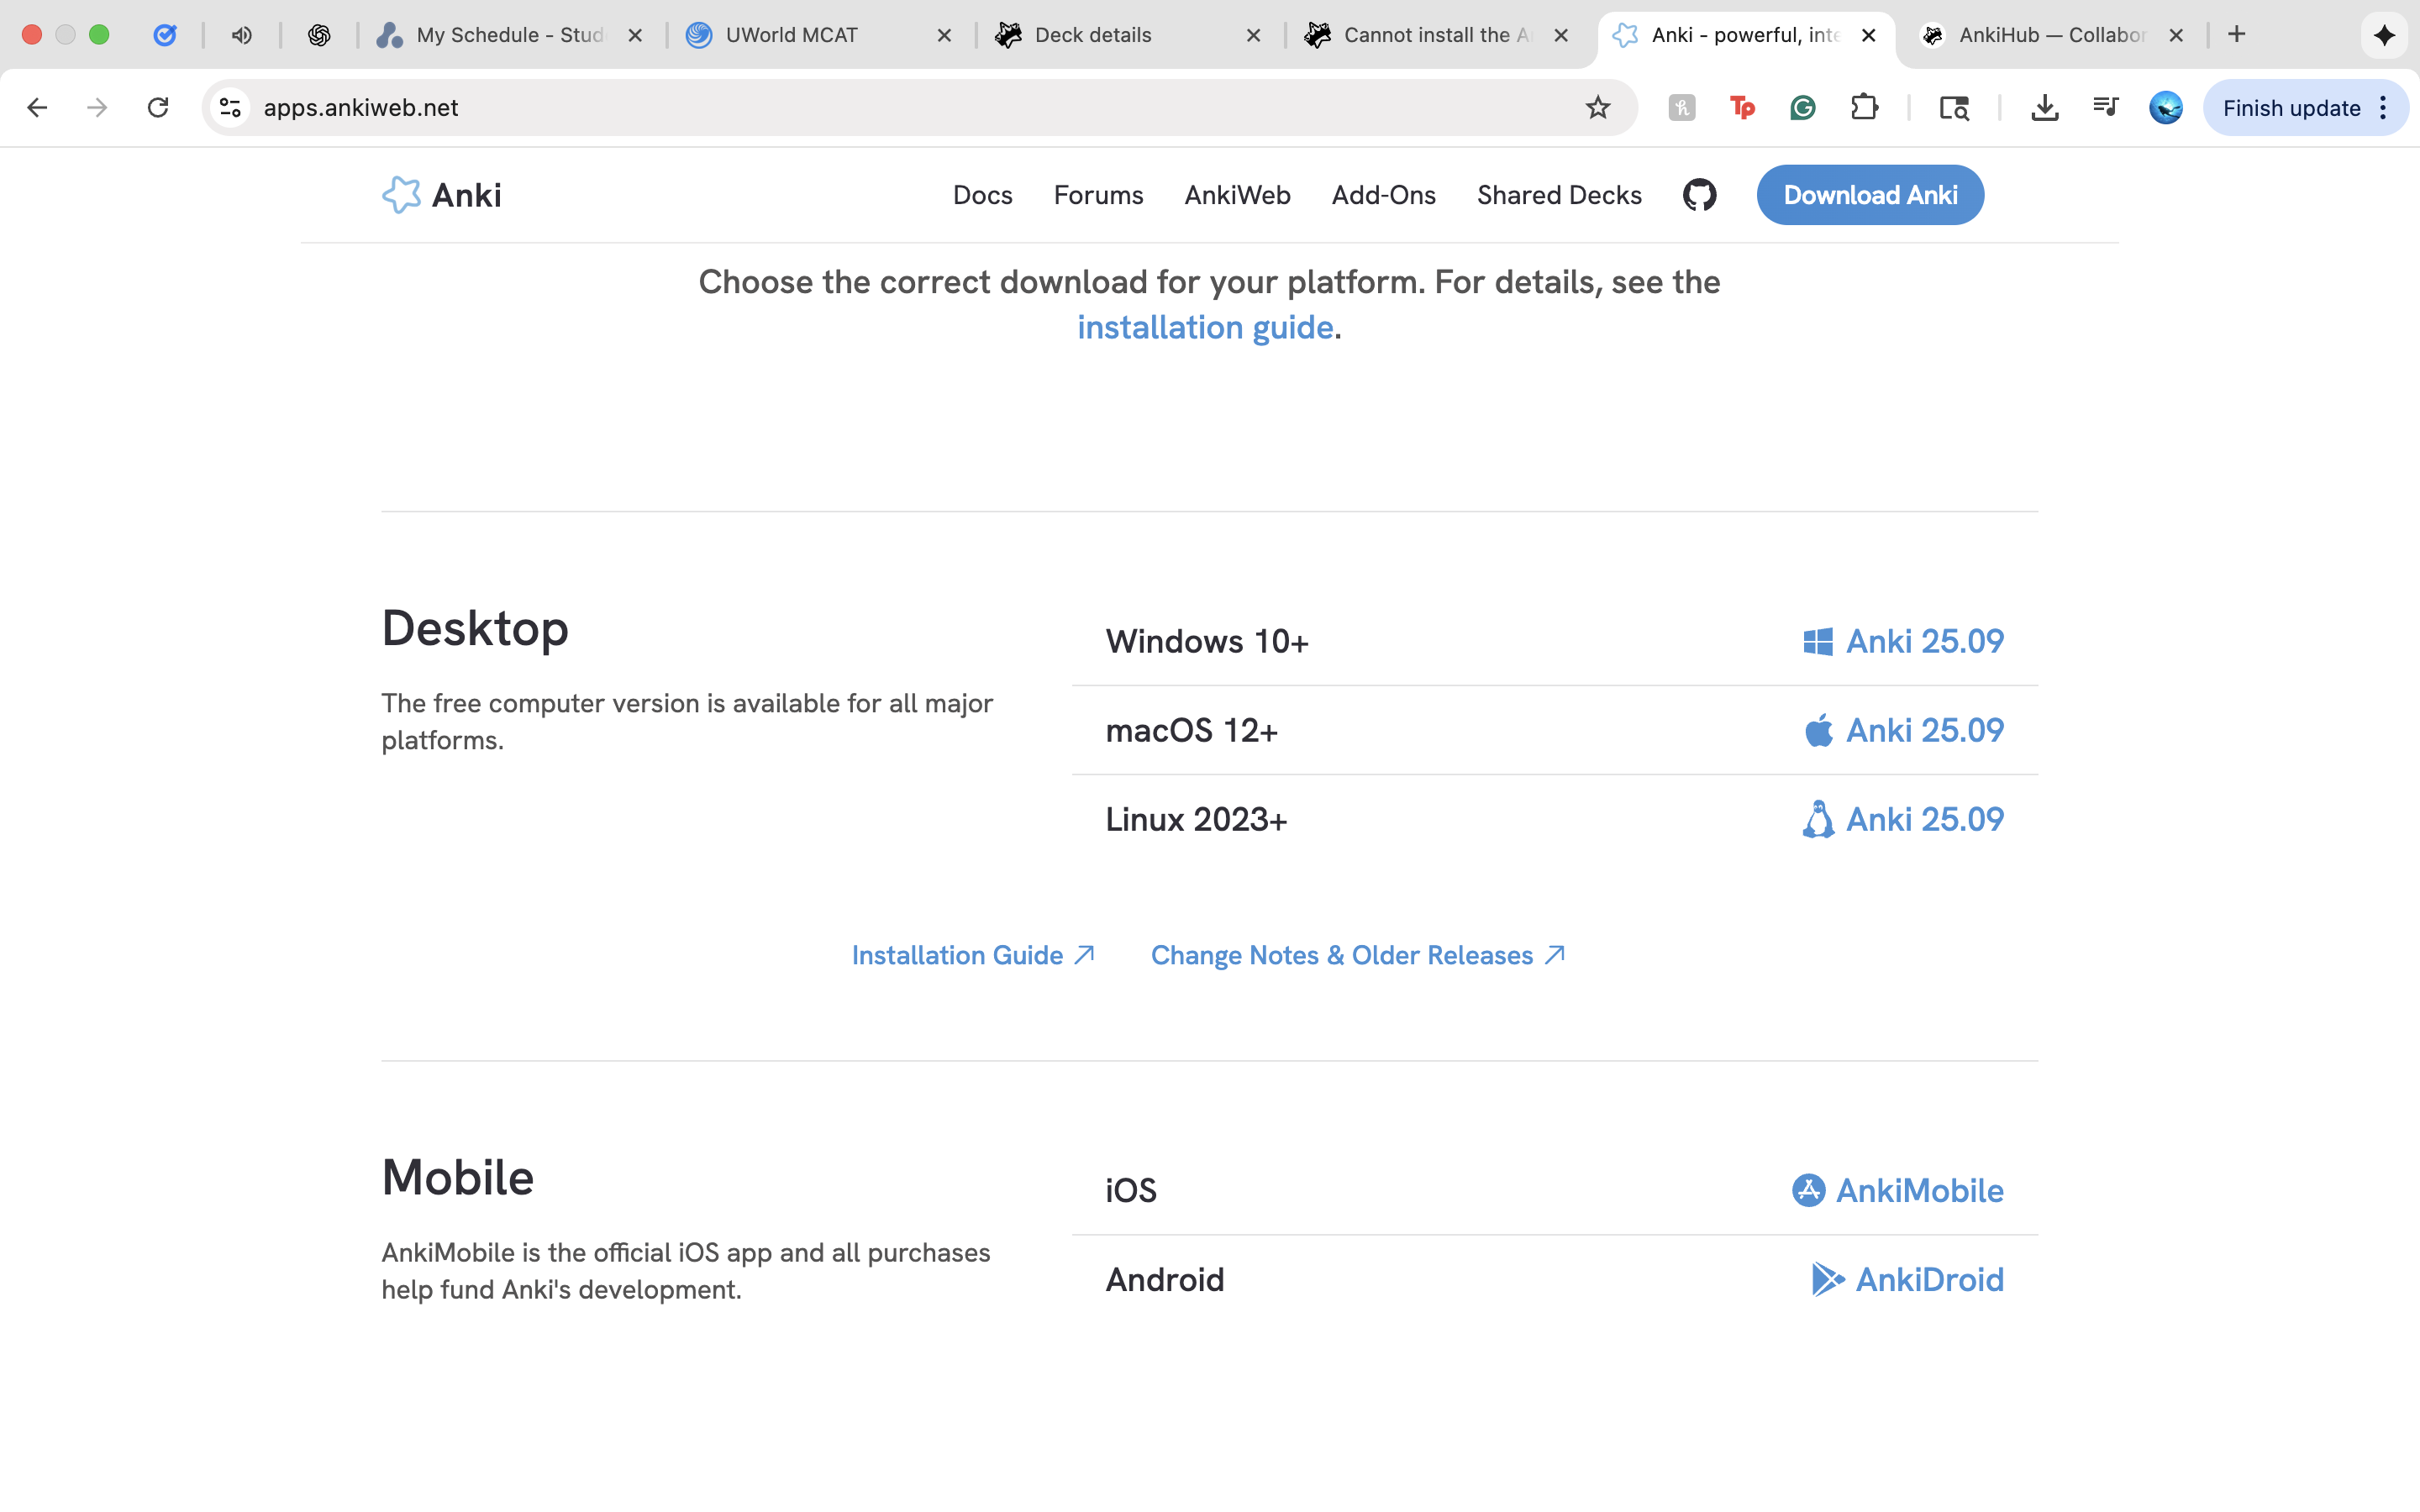This screenshot has height=1512, width=2420.
Task: Bookmark this page with star icon
Action: coord(1597,108)
